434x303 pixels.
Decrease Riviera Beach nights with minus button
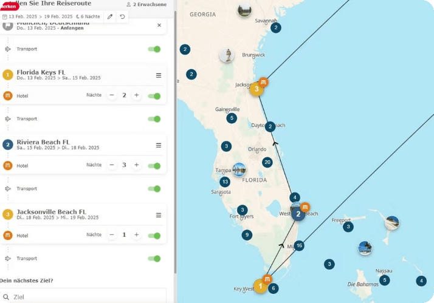coord(112,165)
